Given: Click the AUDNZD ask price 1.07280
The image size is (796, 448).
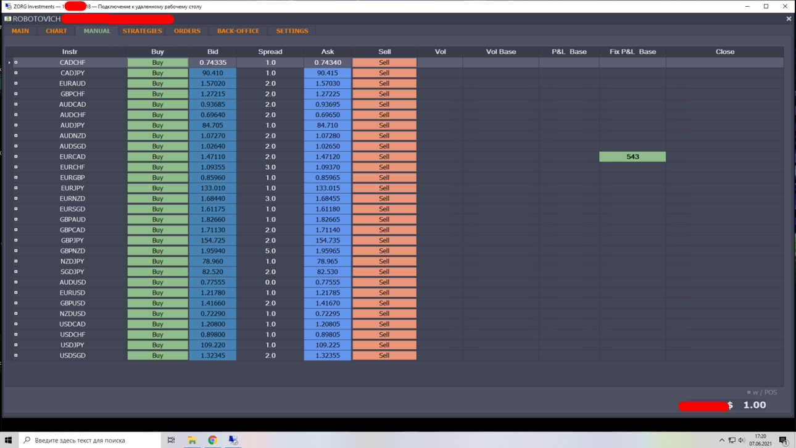Looking at the screenshot, I should tap(327, 136).
